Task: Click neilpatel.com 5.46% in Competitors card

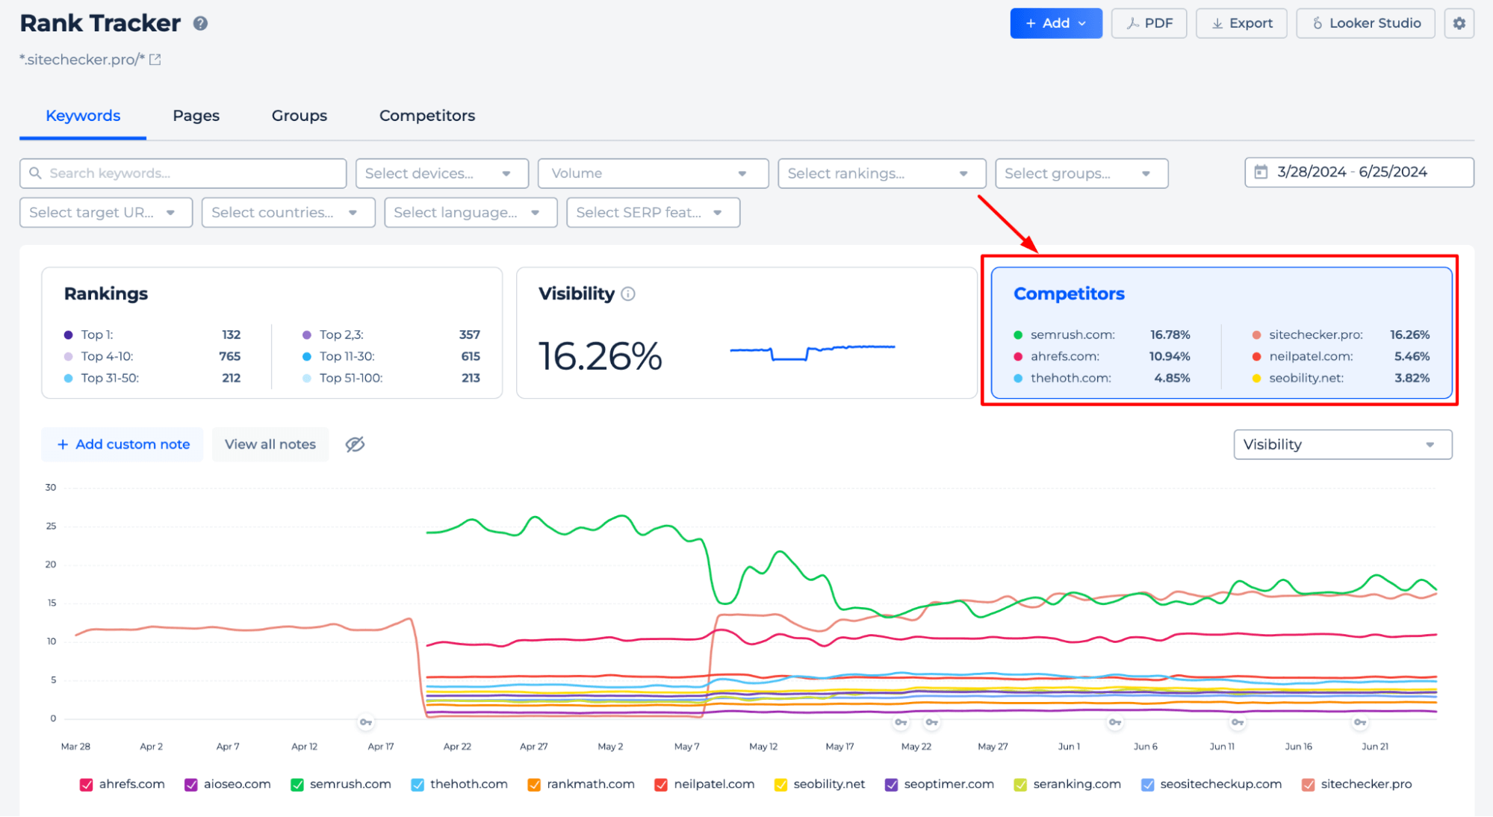Action: 1341,356
